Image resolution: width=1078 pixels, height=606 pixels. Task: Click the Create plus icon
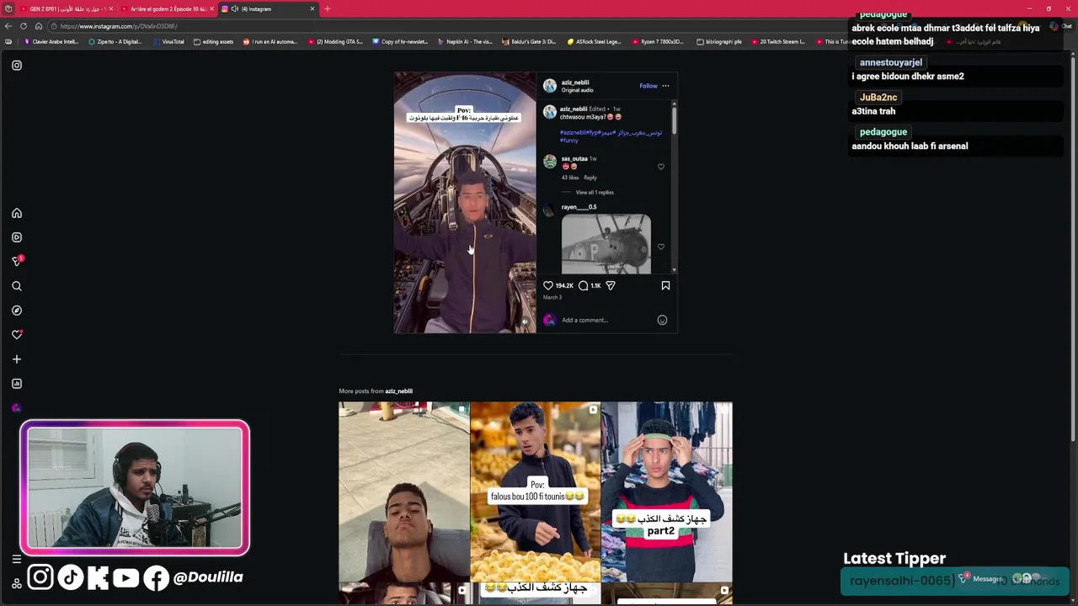click(x=16, y=359)
